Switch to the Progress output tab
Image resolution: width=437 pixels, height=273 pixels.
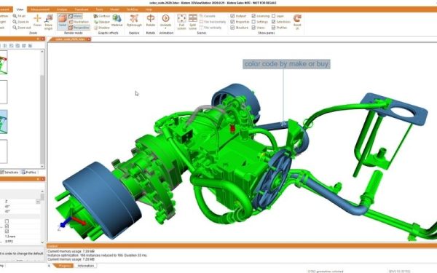click(x=65, y=266)
